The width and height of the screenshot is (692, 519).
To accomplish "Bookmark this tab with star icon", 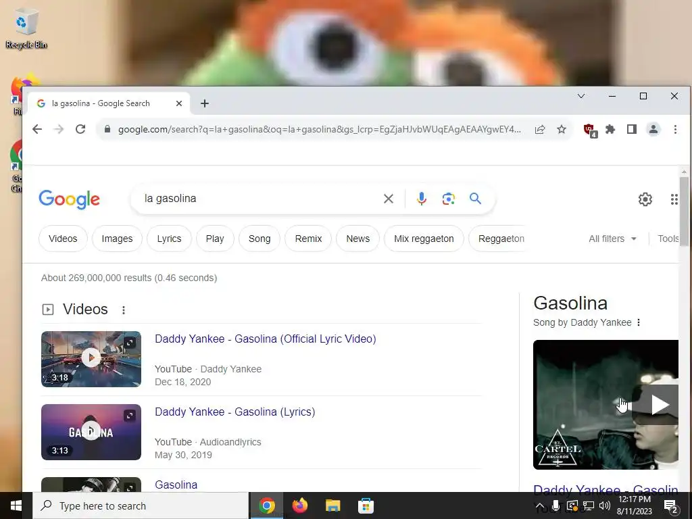I will 562,129.
